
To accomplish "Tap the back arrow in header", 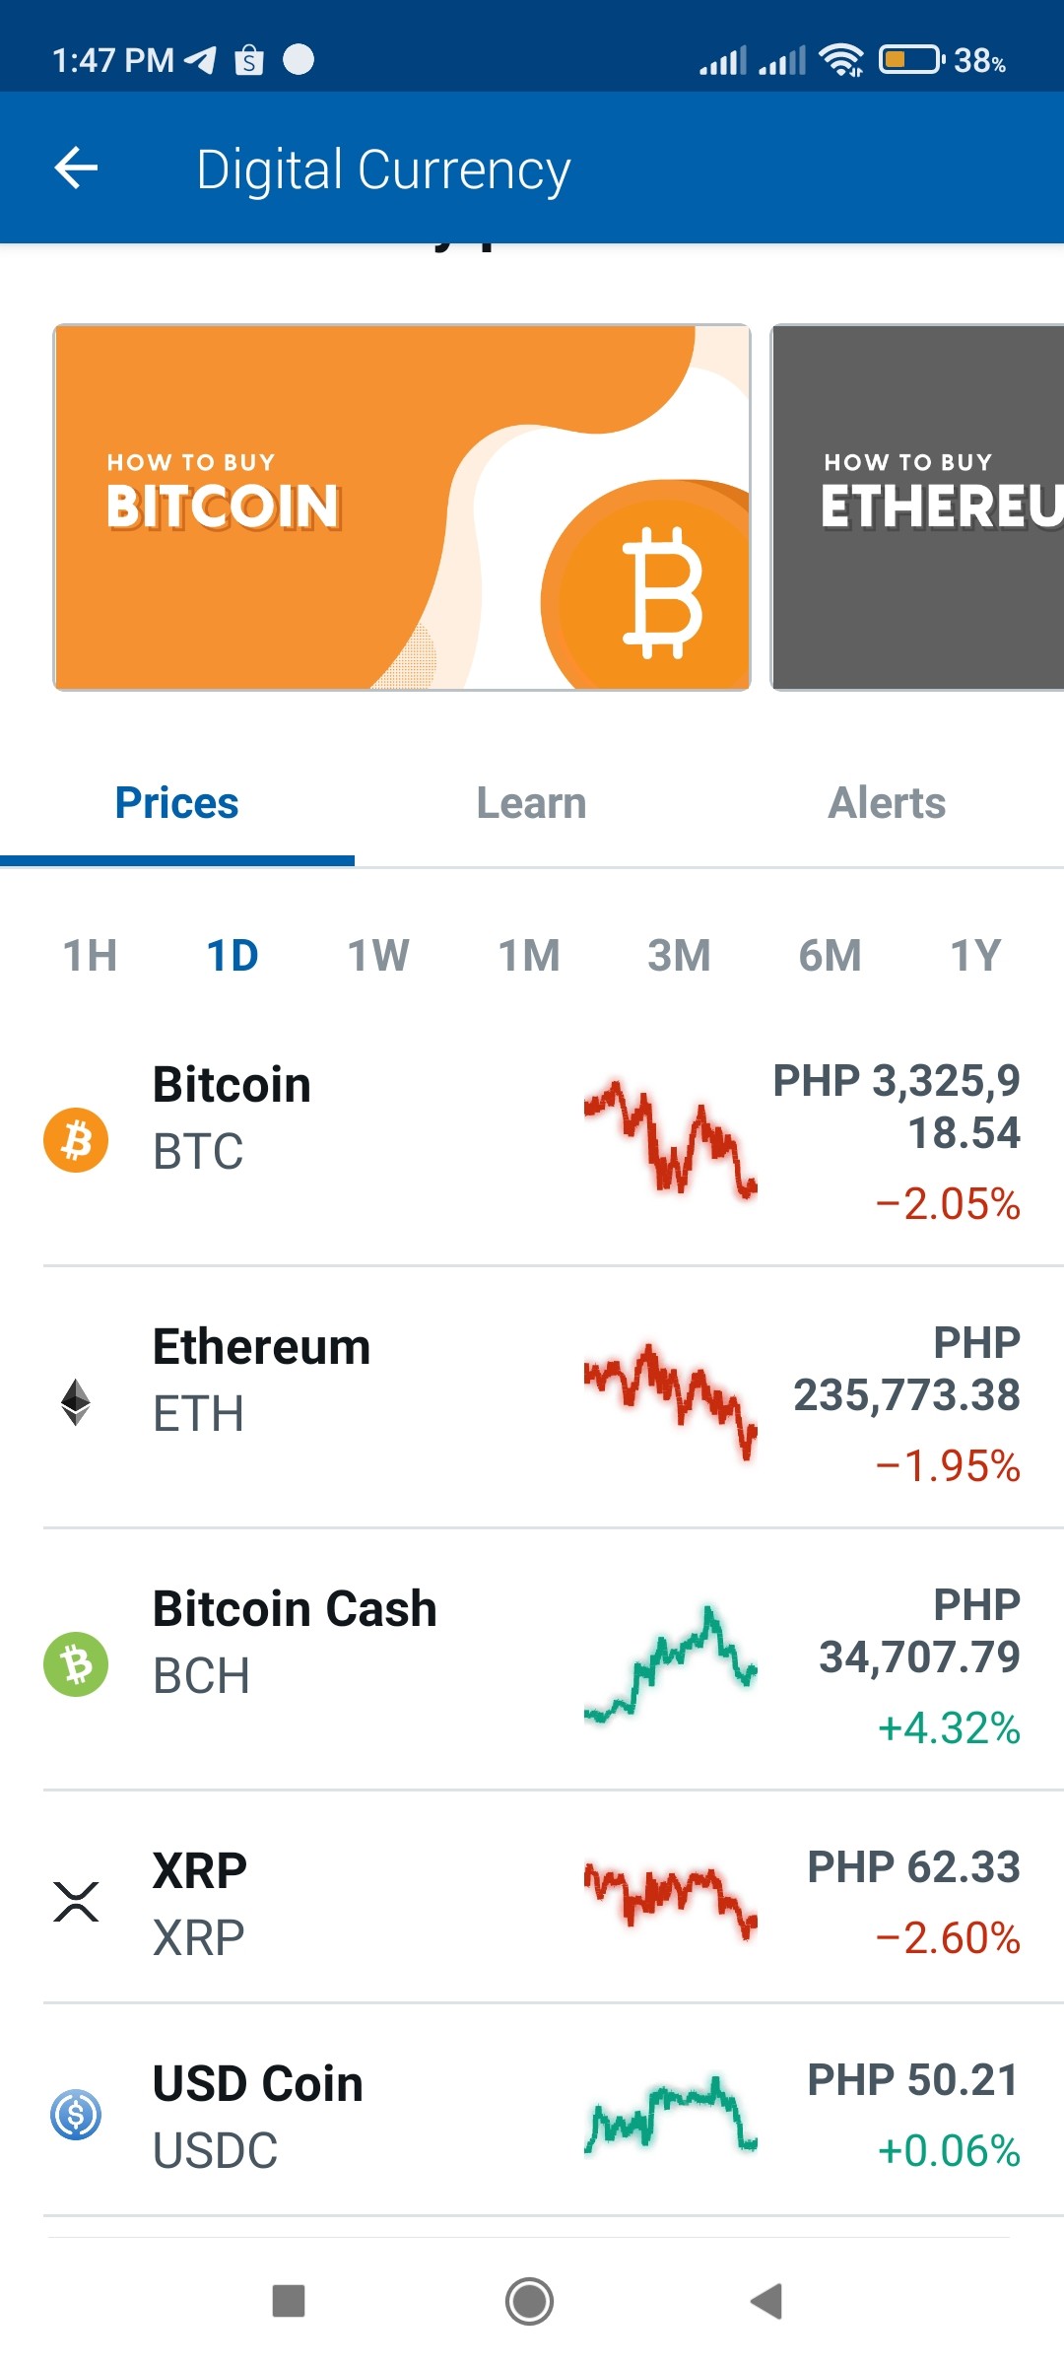I will 76,168.
